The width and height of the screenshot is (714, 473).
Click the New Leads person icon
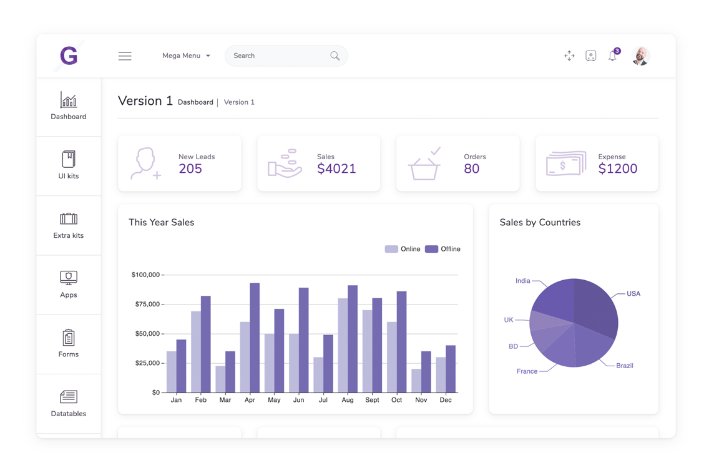[145, 163]
